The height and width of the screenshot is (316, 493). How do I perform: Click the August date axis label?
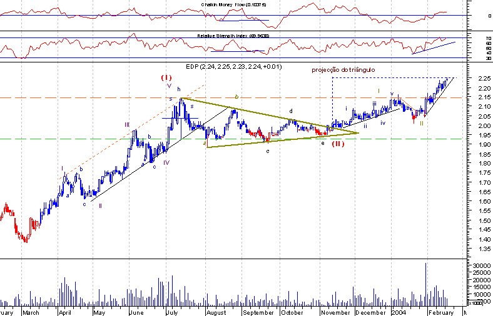[216, 312]
